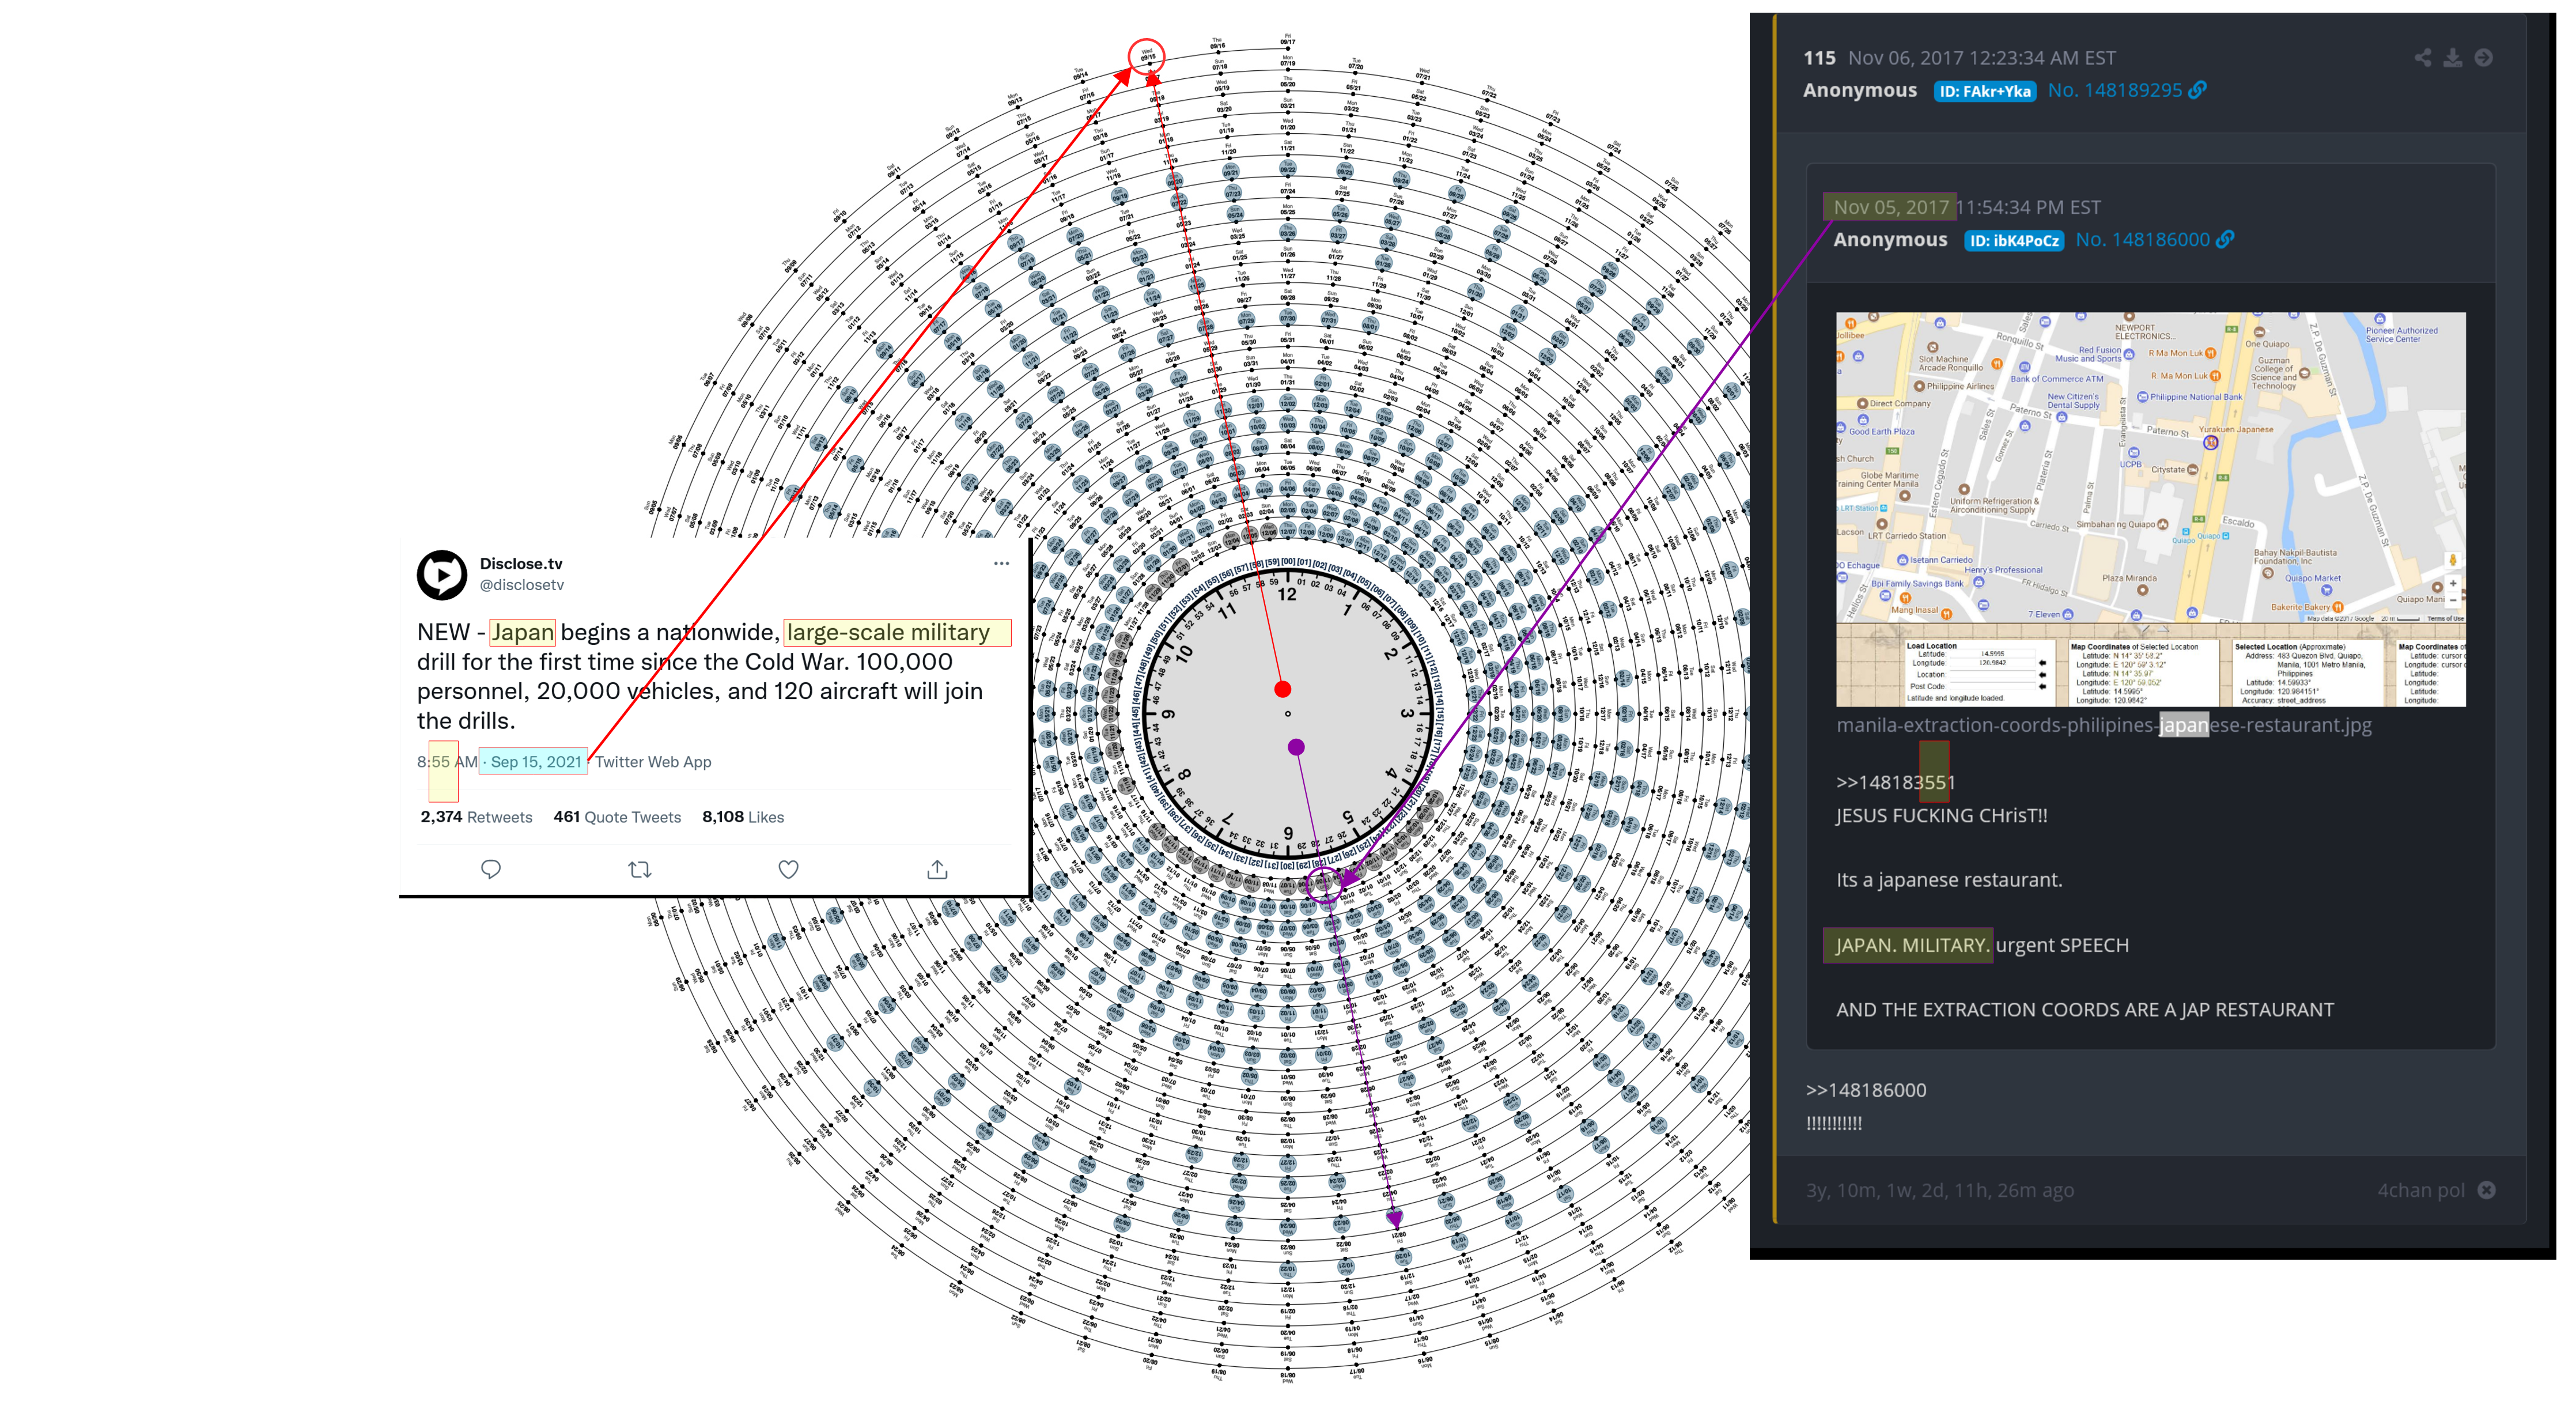Open the three-dot more menu on the tweet

click(x=1002, y=564)
